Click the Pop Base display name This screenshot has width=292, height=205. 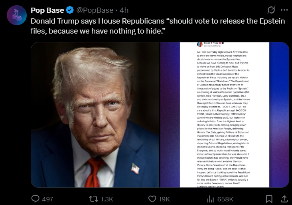click(x=47, y=10)
